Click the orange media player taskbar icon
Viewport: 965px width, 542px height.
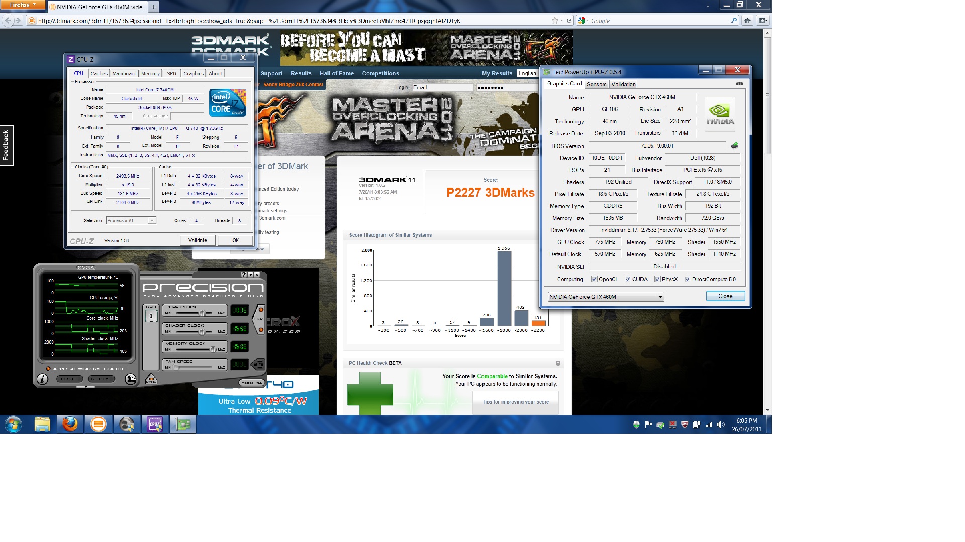(x=99, y=424)
